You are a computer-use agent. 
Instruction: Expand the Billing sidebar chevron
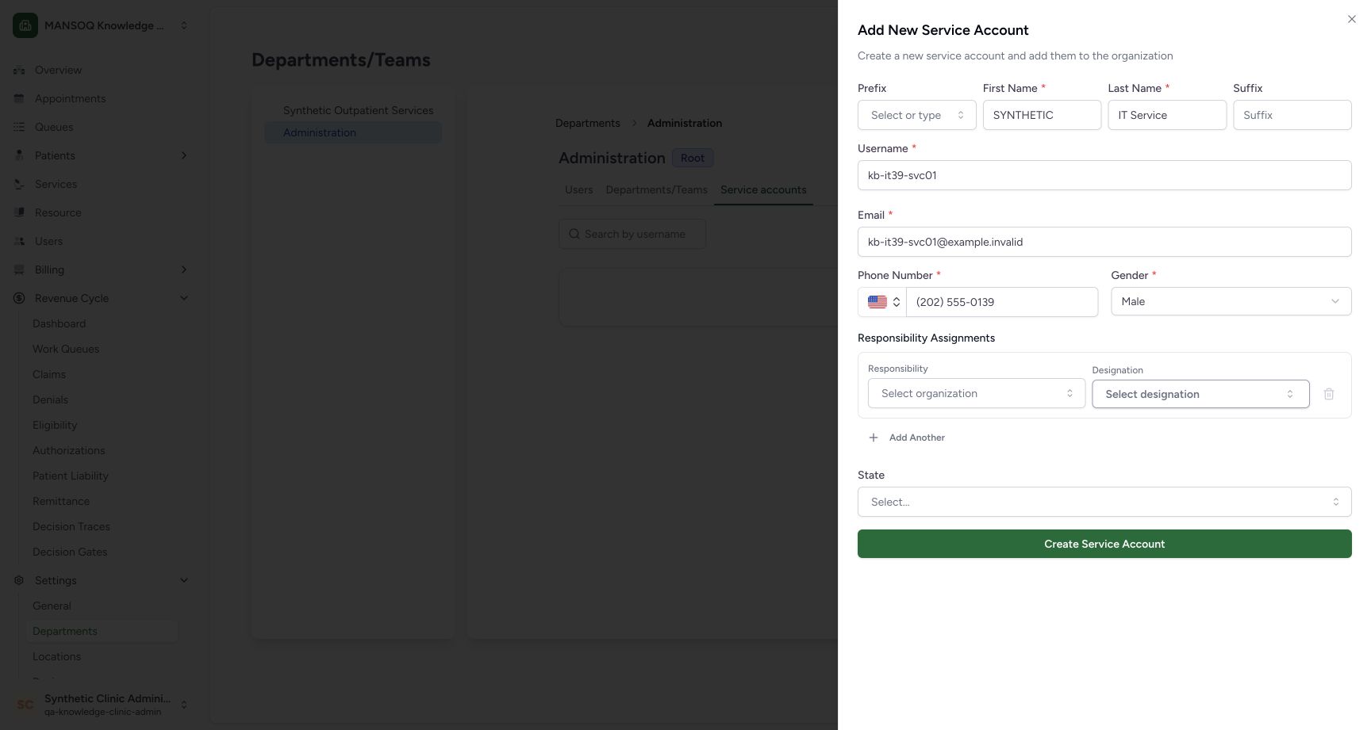(x=184, y=269)
